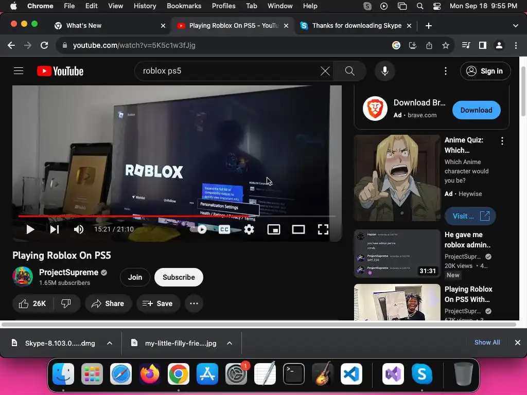
Task: Open the Anime Quiz ad thumbnail
Action: coord(397,178)
